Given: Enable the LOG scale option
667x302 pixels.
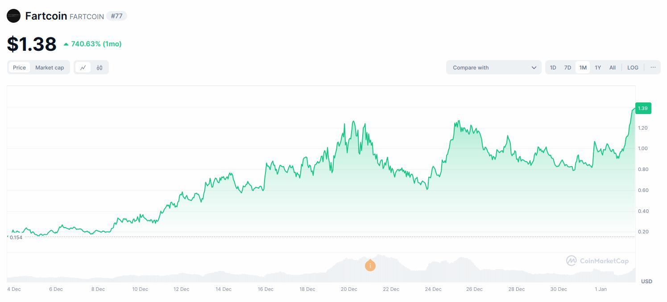Looking at the screenshot, I should pyautogui.click(x=633, y=67).
